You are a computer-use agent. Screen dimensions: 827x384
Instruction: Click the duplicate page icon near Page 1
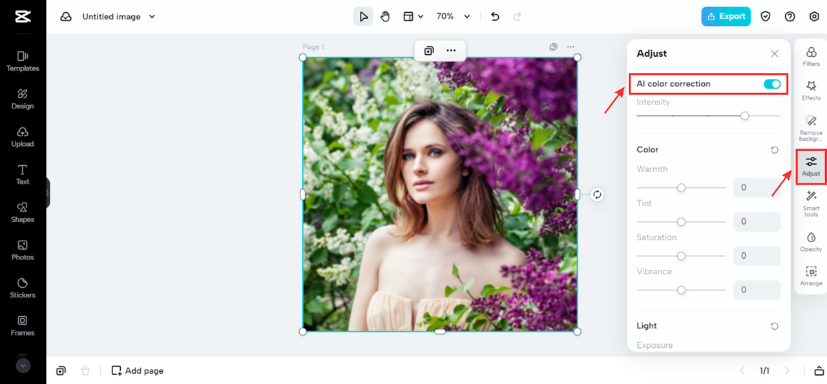coord(553,47)
